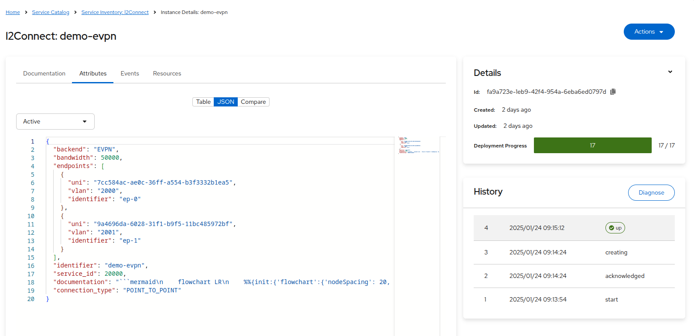Select history row 1 start
The image size is (694, 336).
pyautogui.click(x=574, y=299)
